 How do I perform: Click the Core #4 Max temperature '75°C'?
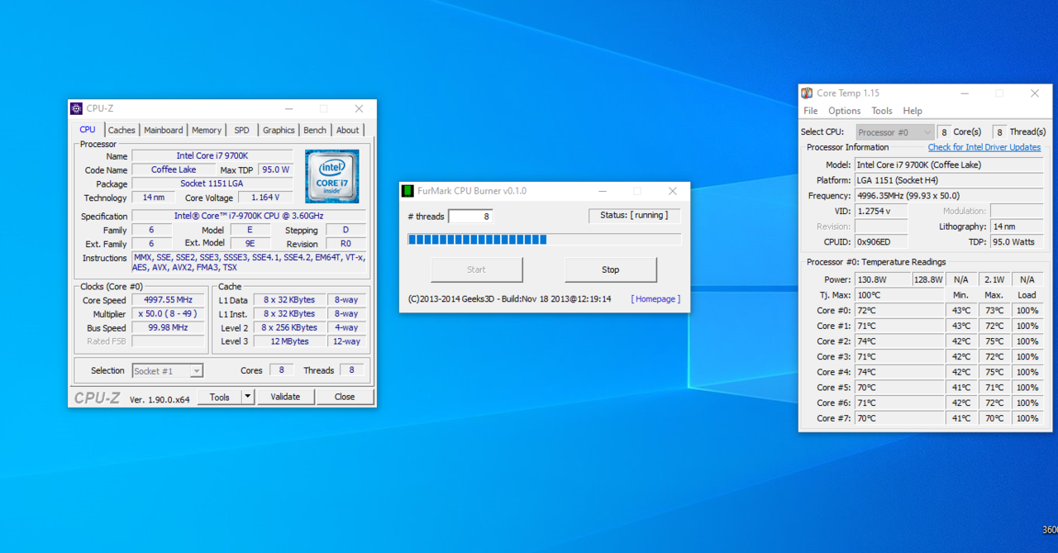click(x=994, y=372)
